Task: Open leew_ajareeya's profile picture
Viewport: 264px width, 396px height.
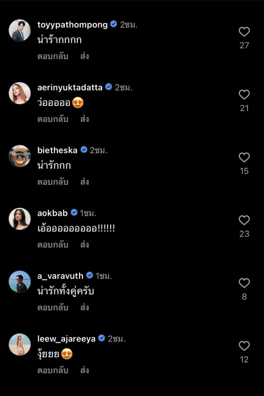Action: pyautogui.click(x=20, y=344)
